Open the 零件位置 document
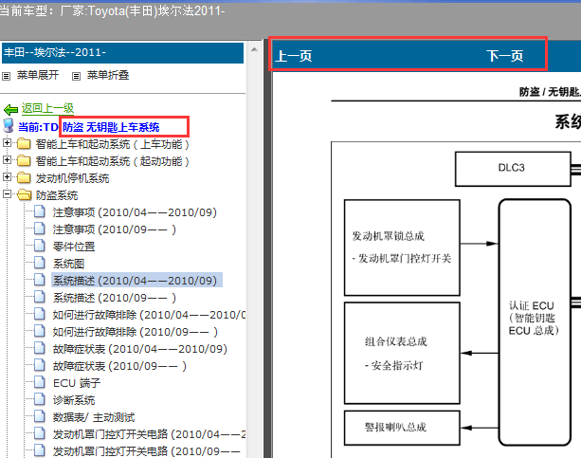Screen dimensions: 581x458 click(74, 247)
